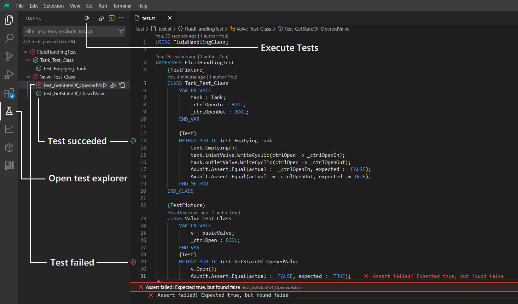Viewport: 518px width, 304px height.
Task: Collapse the Tank_Test_Class node
Action: [29, 60]
